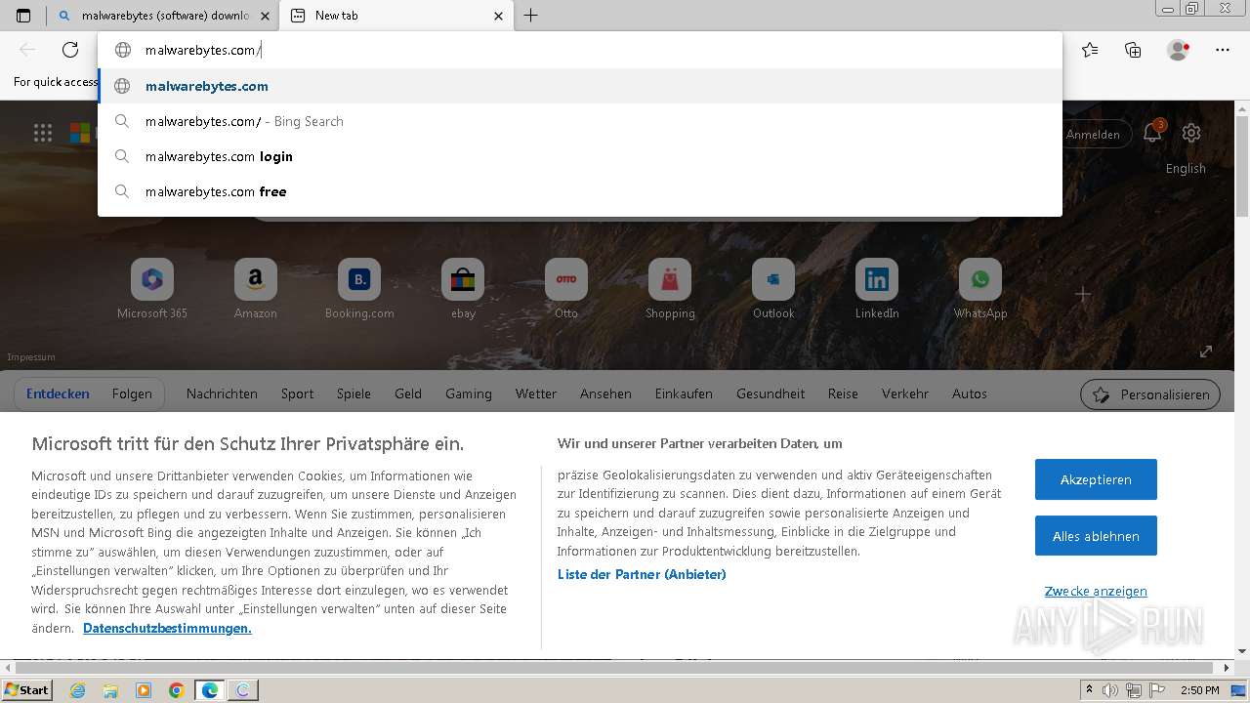Click in the address bar text field
The width and height of the screenshot is (1250, 703).
580,50
